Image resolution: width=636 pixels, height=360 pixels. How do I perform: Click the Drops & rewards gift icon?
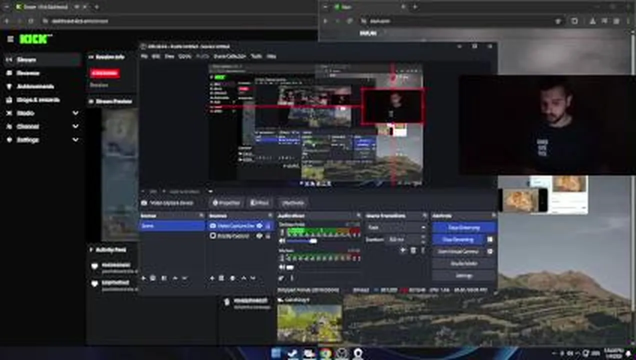tap(9, 99)
